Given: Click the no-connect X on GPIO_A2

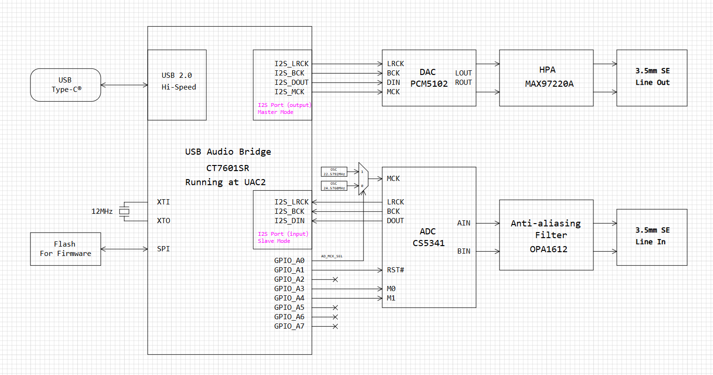Looking at the screenshot, I should 335,279.
